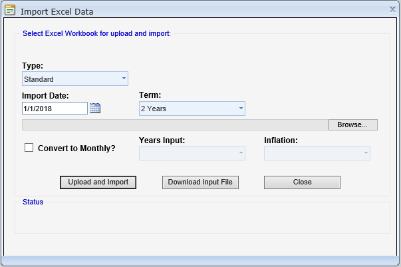This screenshot has width=401, height=267.
Task: Click the Type: label
Action: tap(33, 66)
